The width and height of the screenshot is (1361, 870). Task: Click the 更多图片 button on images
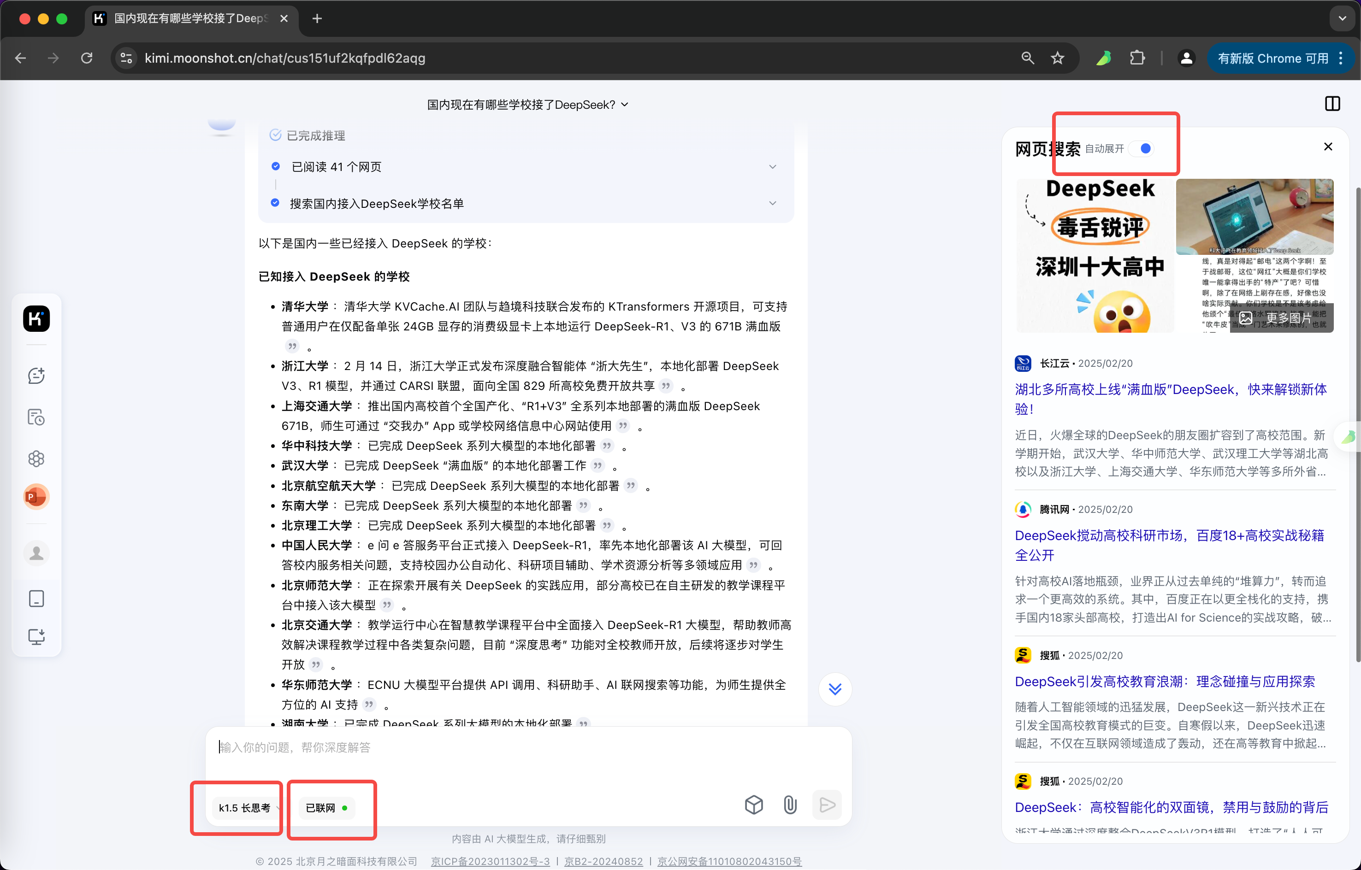[1281, 318]
